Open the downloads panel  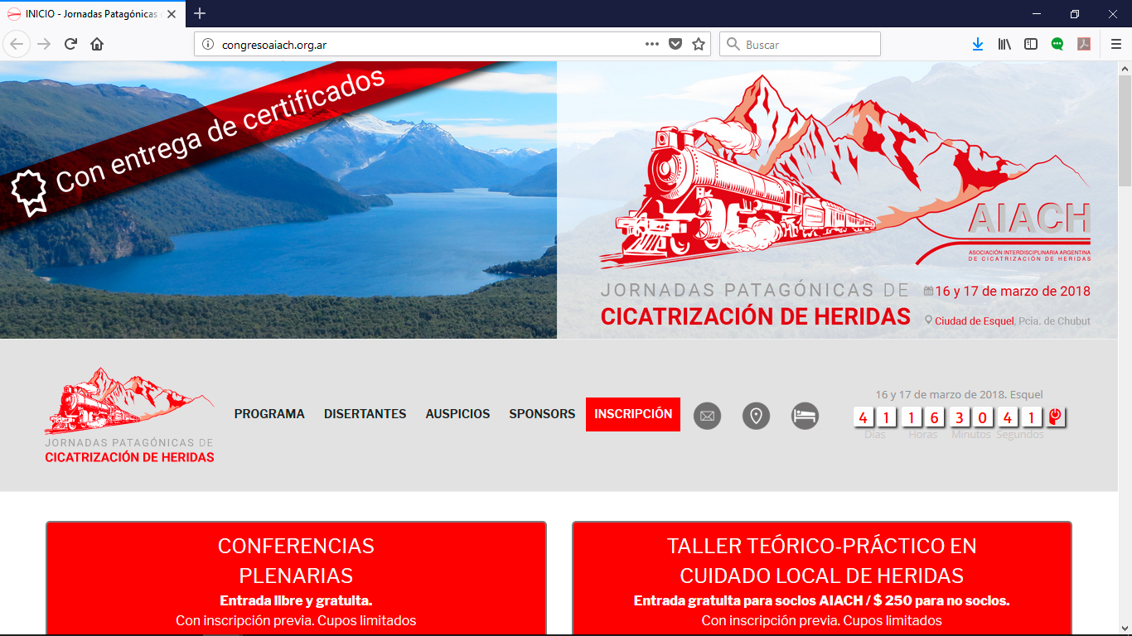tap(978, 44)
